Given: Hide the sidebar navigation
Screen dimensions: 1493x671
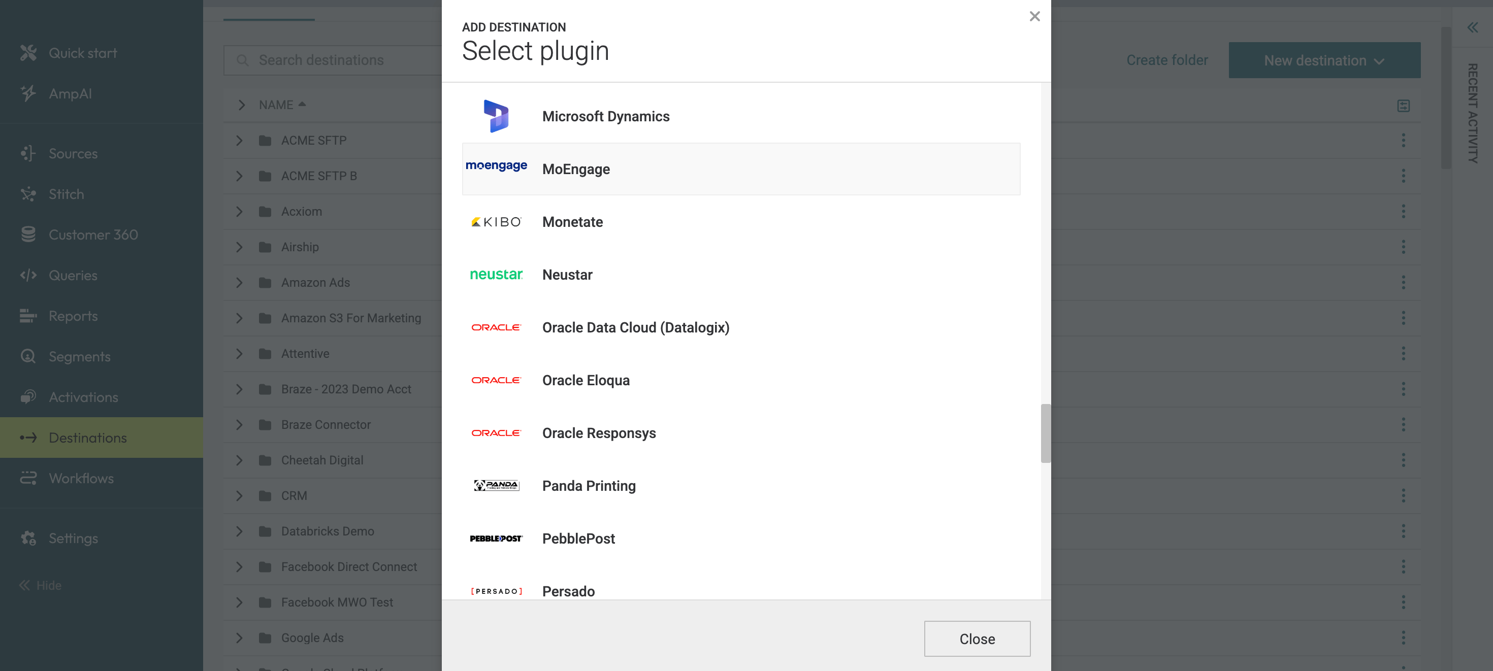Looking at the screenshot, I should coord(41,585).
